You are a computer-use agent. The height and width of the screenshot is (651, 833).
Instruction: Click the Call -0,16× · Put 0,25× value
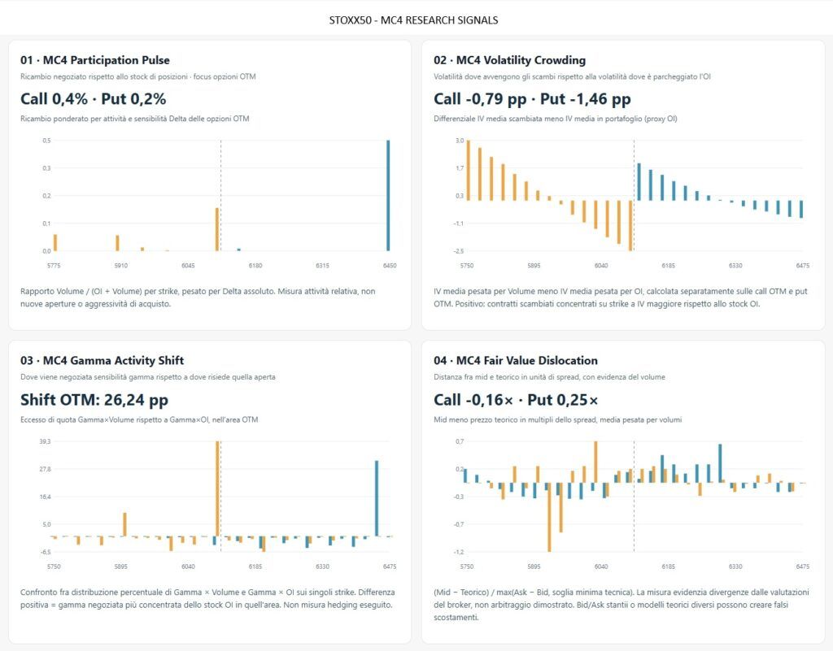515,400
